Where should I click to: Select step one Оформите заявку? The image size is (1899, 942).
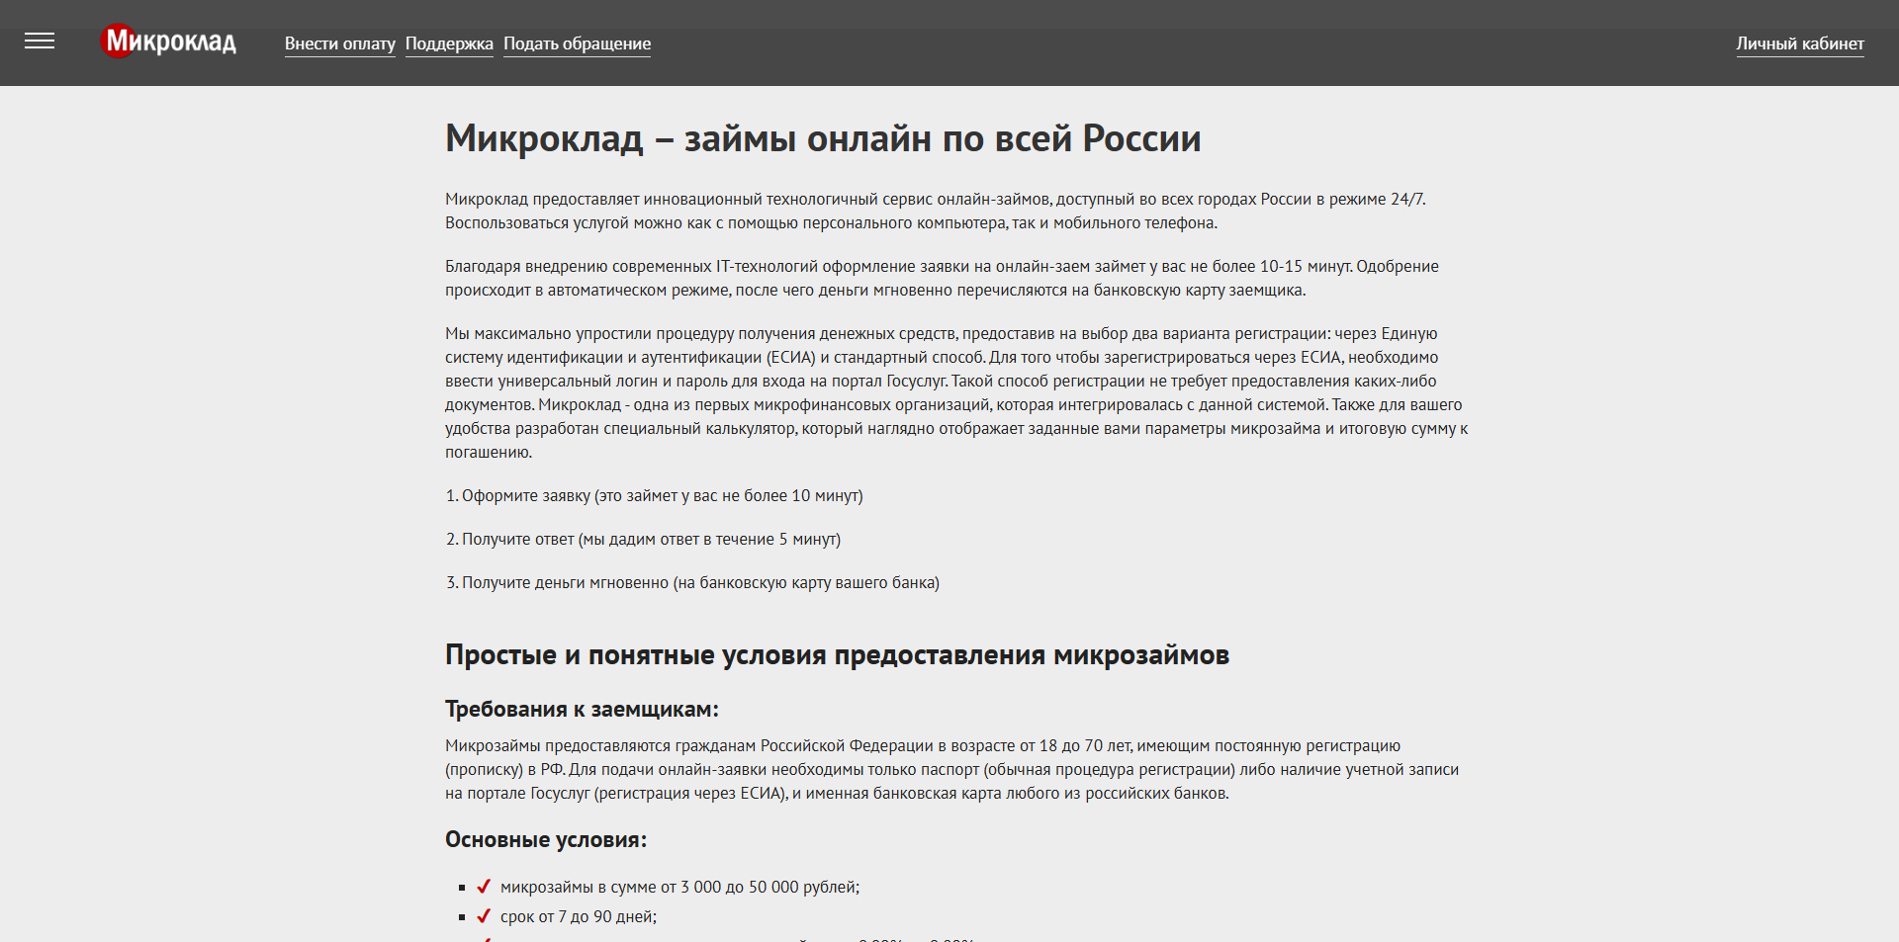(654, 496)
